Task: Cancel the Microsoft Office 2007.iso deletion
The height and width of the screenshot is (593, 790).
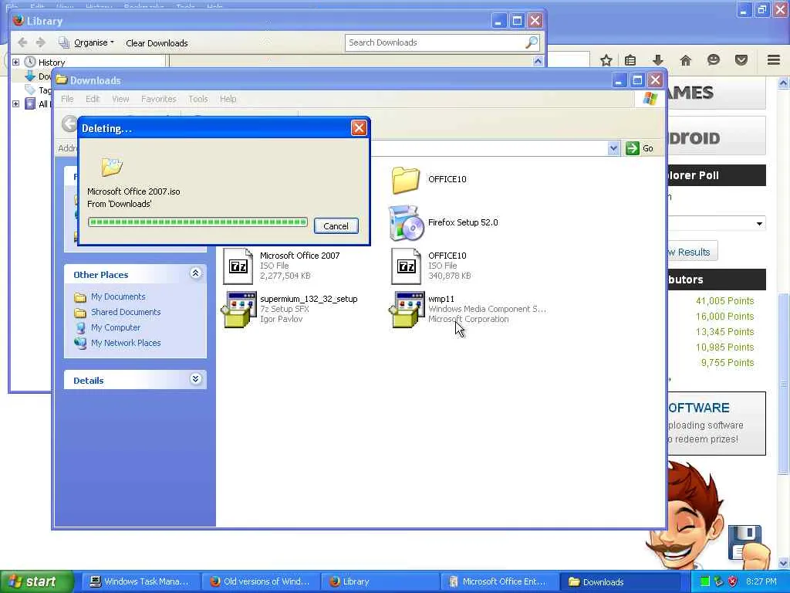Action: point(336,226)
